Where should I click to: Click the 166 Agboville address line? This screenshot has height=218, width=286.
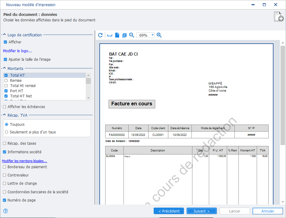pyautogui.click(x=218, y=87)
